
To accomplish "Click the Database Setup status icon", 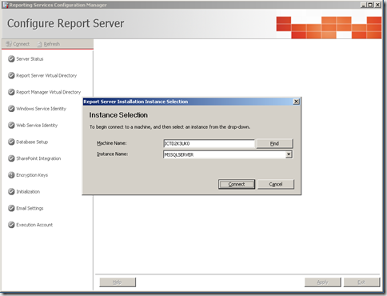I will (x=11, y=142).
